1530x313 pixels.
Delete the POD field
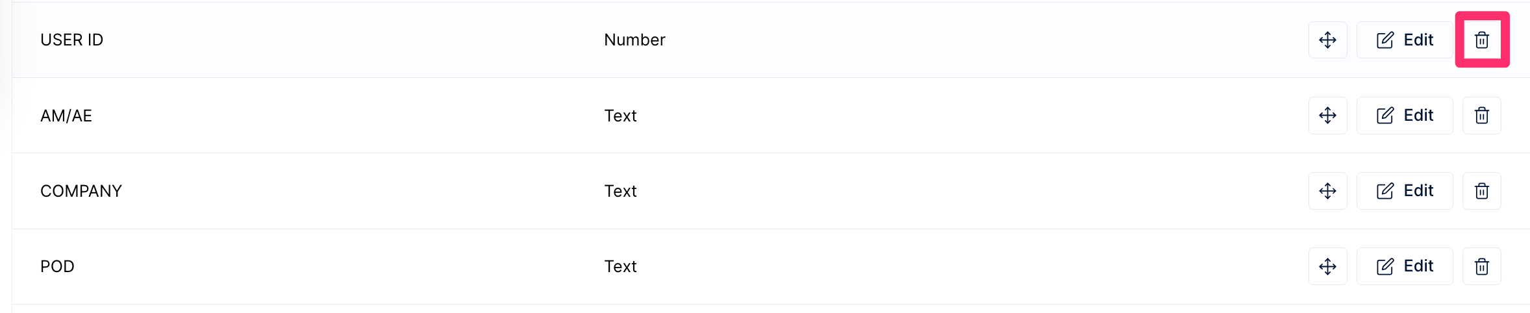click(x=1481, y=266)
